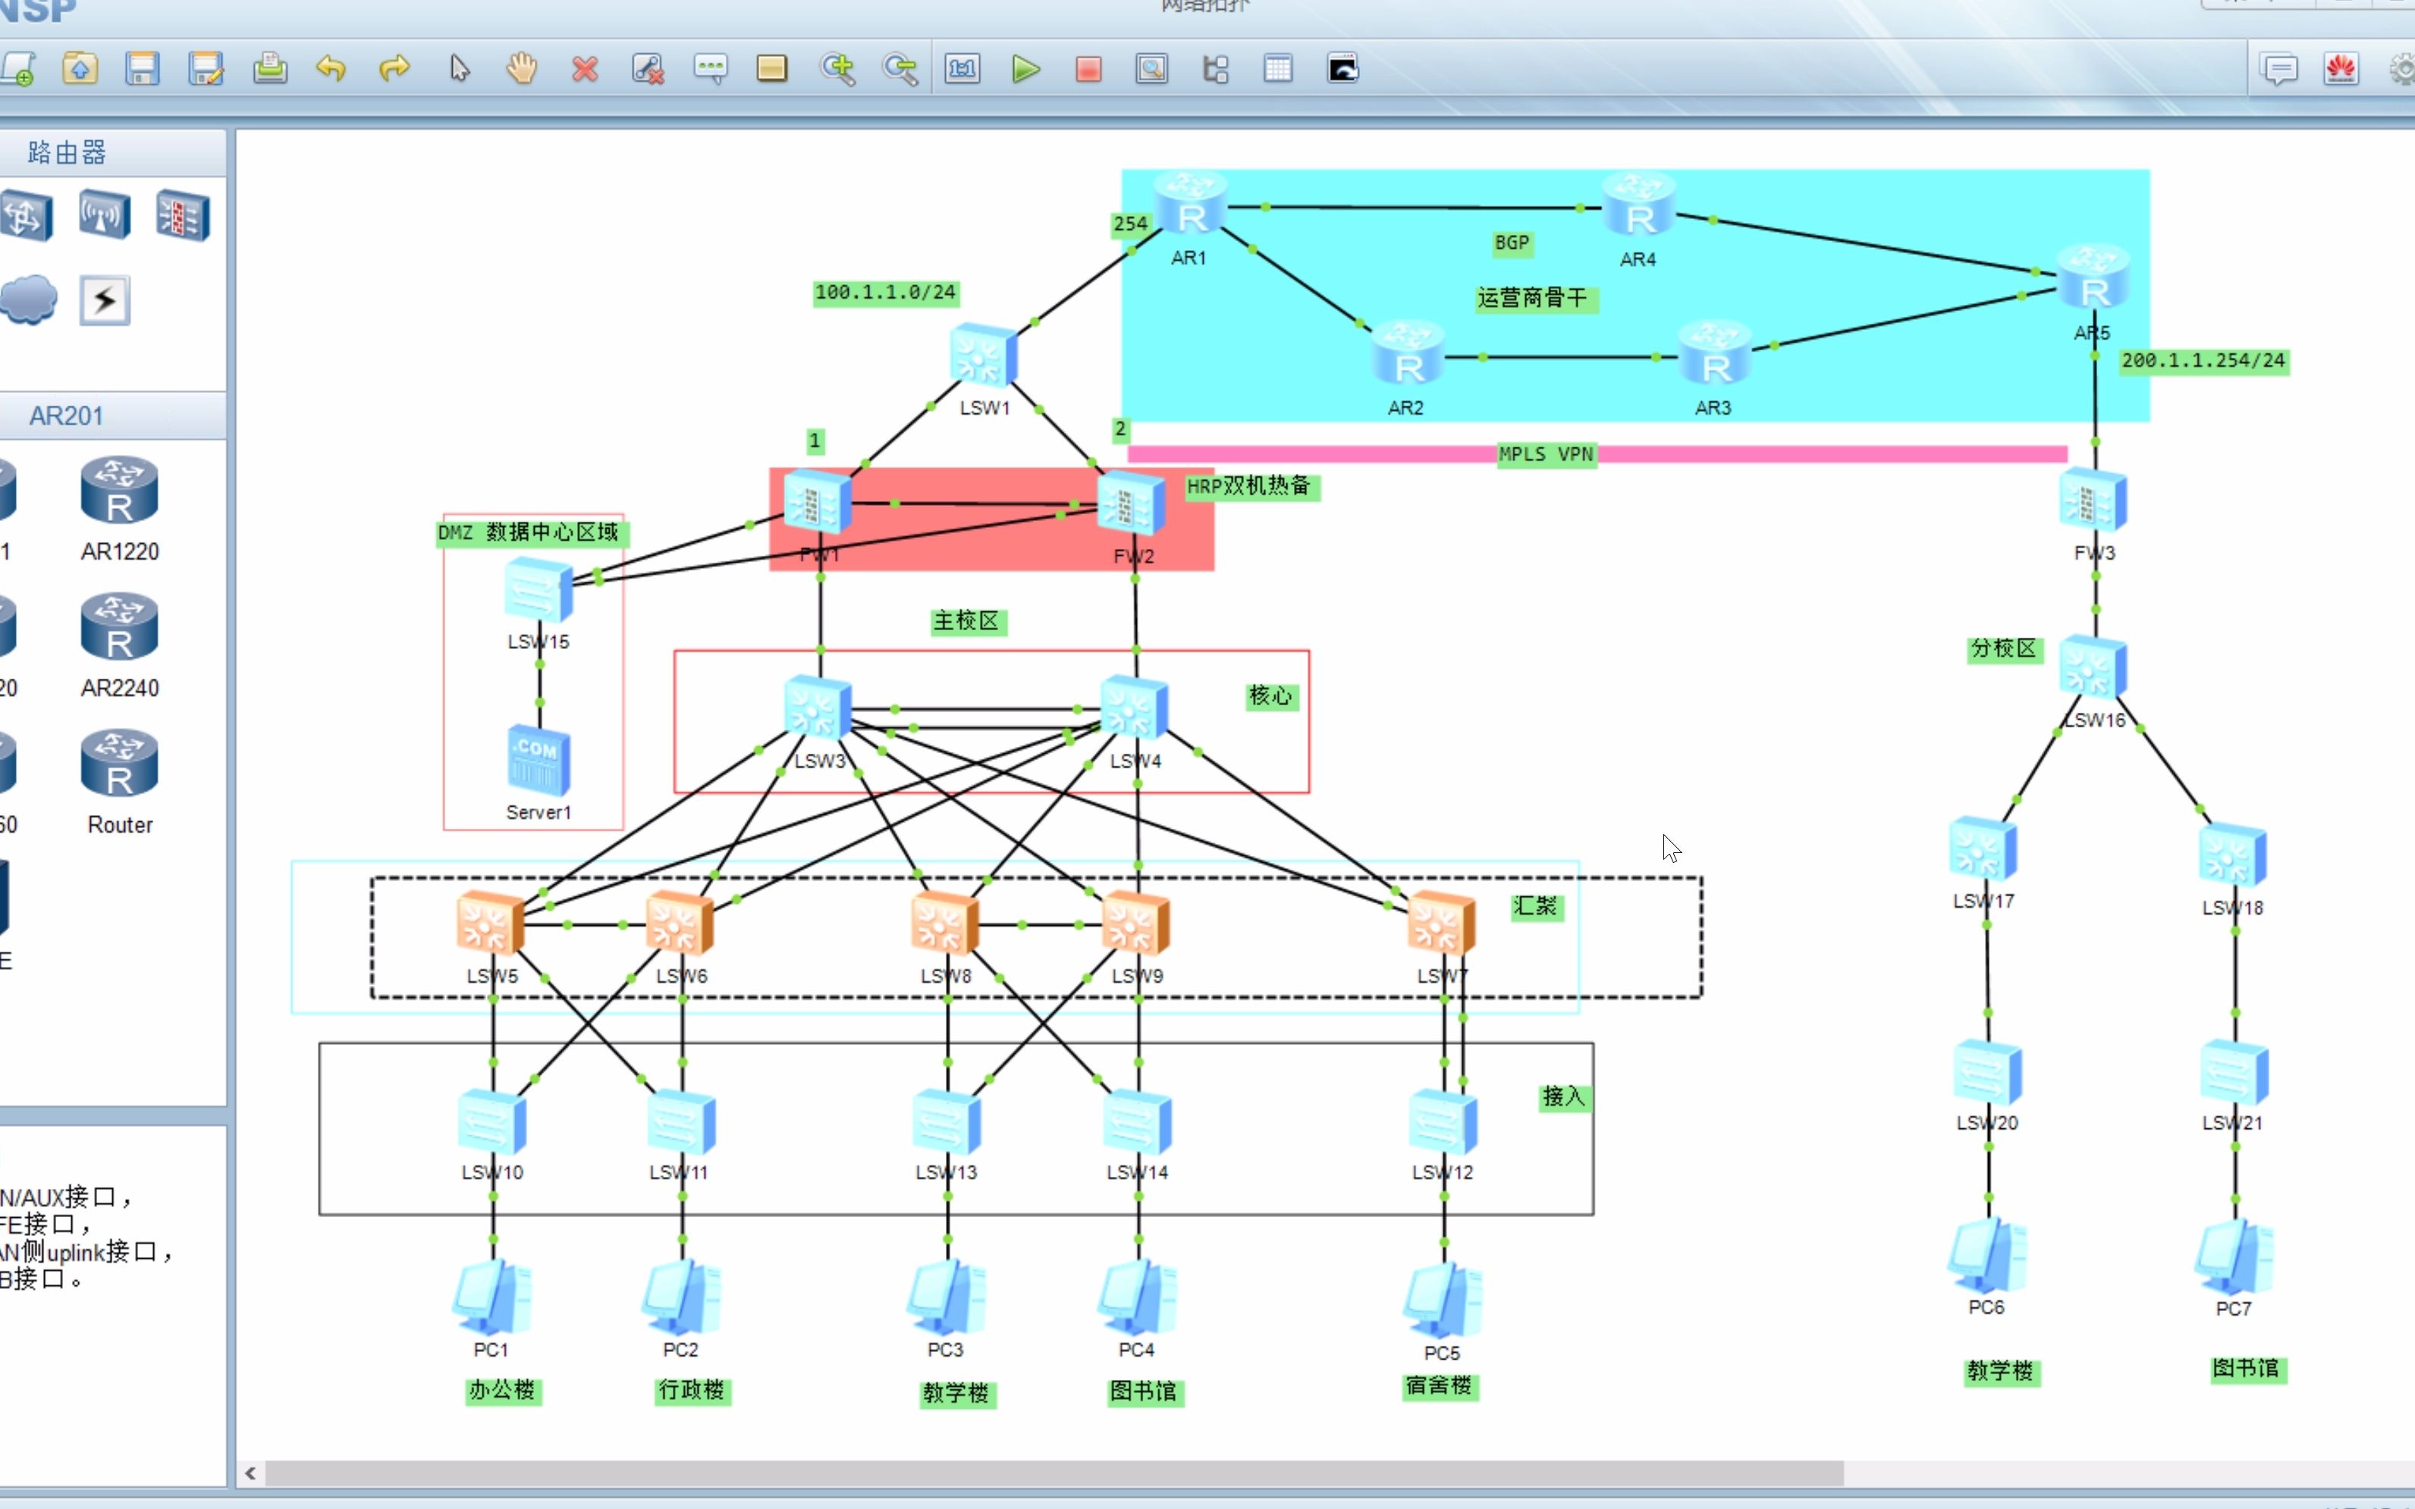Select the text note tool
Image resolution: width=2415 pixels, height=1509 pixels.
pos(711,69)
